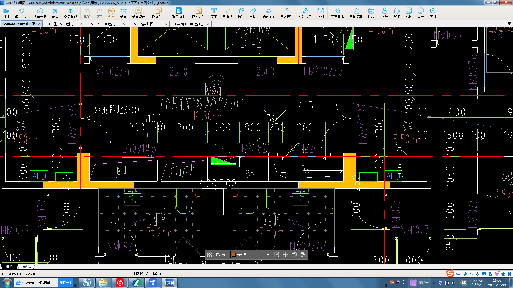Screen dimensions: 513x288
Task: Switch to S60-墙身详图 tab
Action: pyautogui.click(x=146, y=24)
